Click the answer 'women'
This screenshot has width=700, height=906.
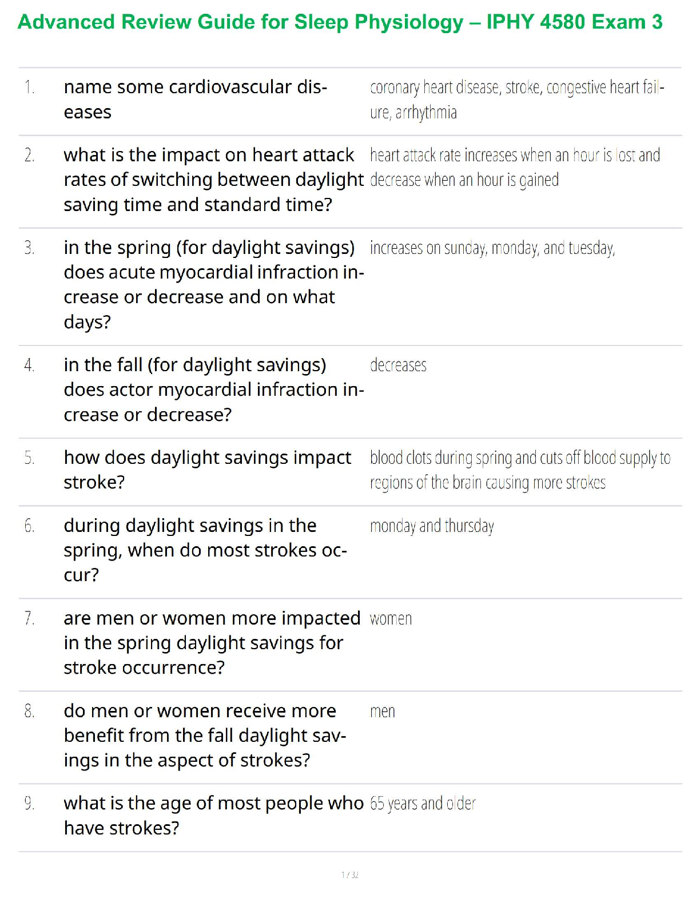391,619
